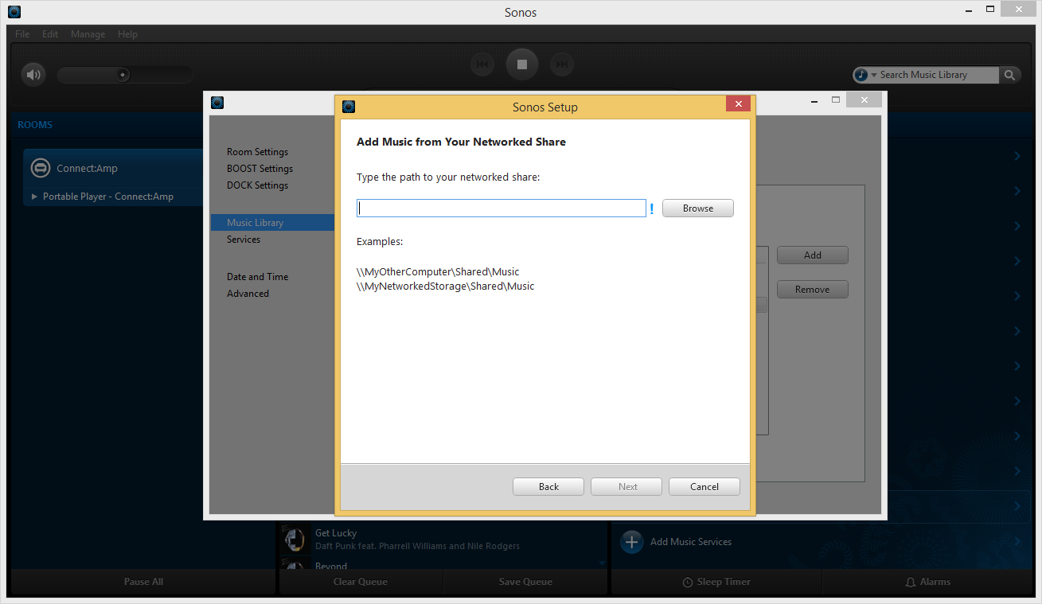Click the volume slider knob
1042x604 pixels.
pyautogui.click(x=123, y=75)
